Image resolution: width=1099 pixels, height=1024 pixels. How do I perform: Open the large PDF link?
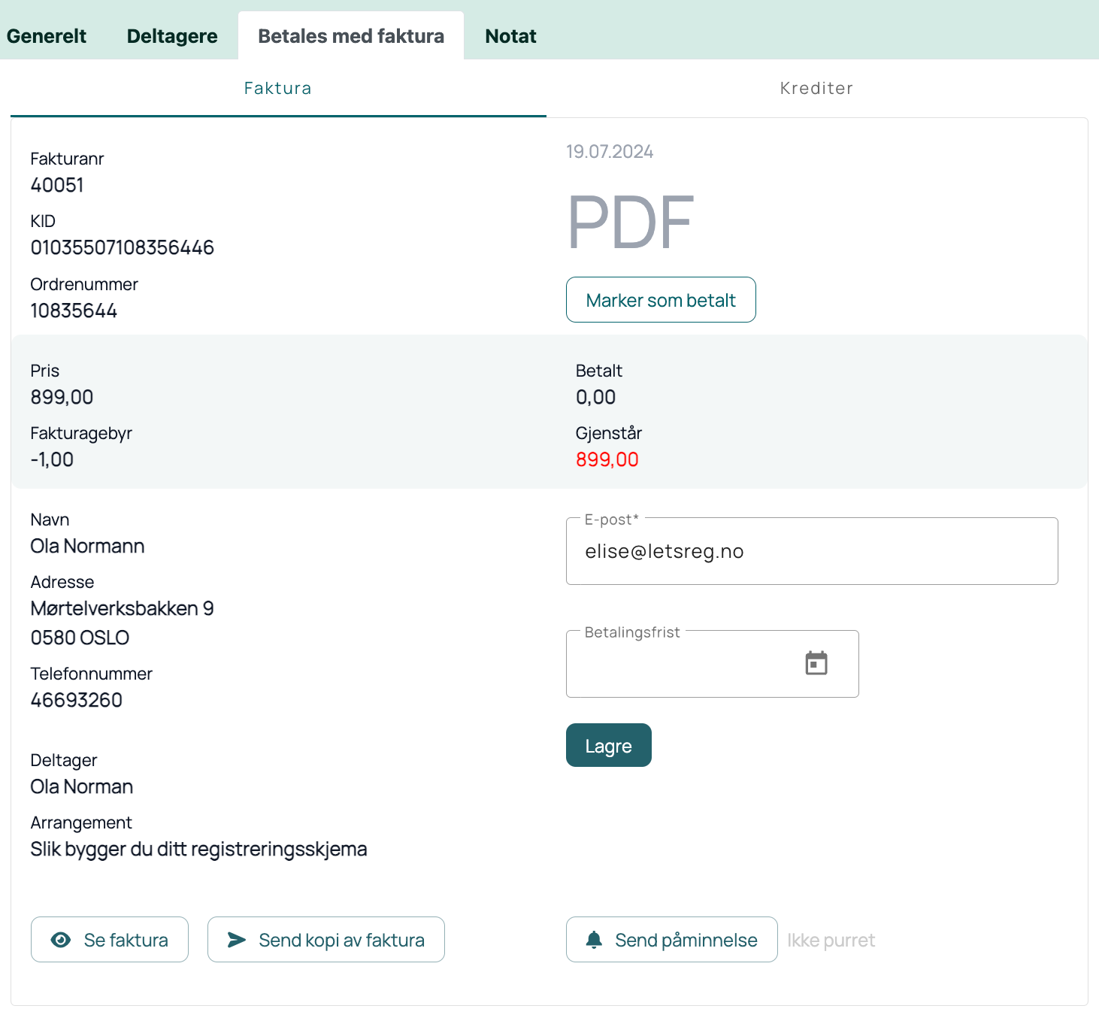(x=631, y=222)
